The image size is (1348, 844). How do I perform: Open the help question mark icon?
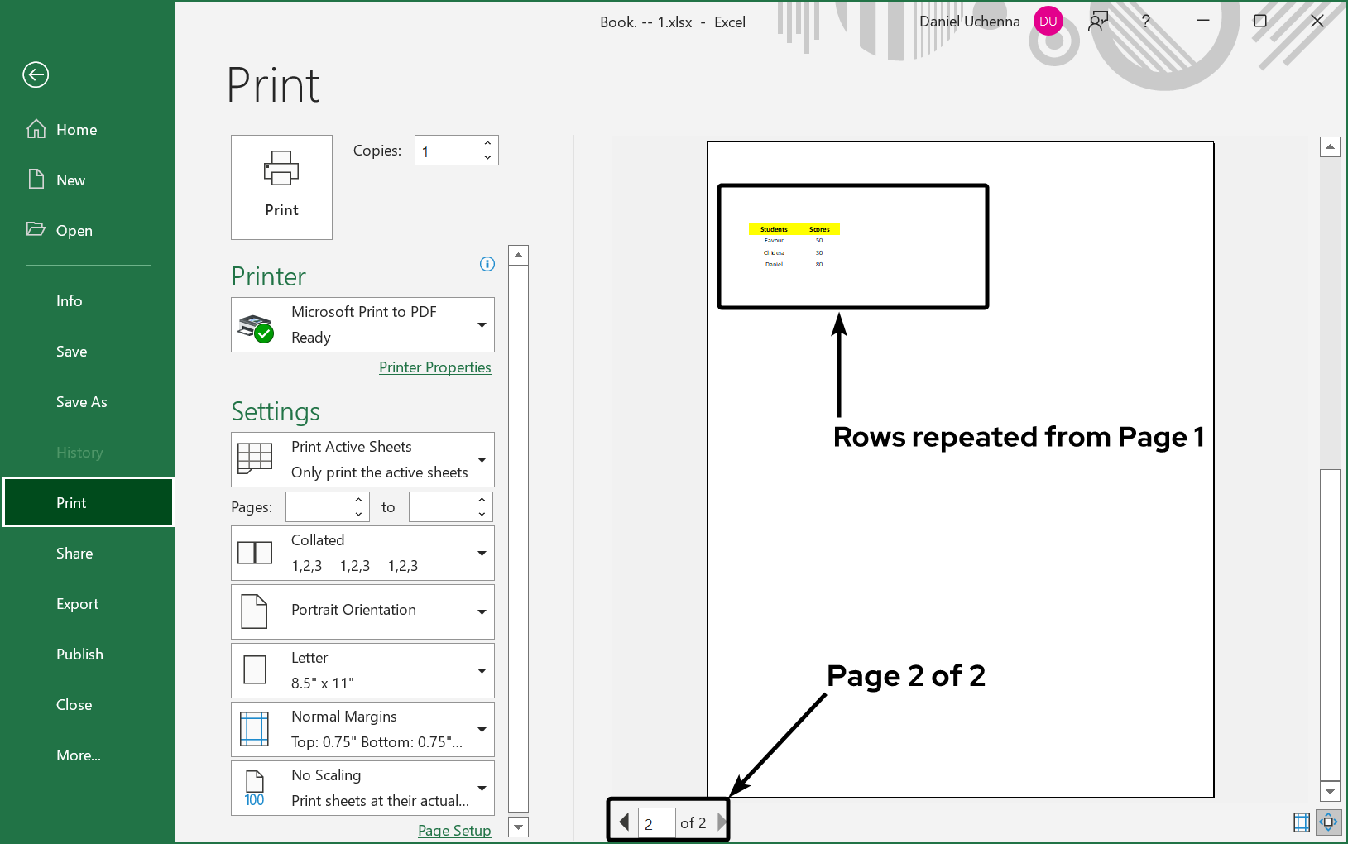[1145, 22]
